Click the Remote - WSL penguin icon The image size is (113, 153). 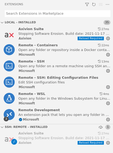[9, 98]
